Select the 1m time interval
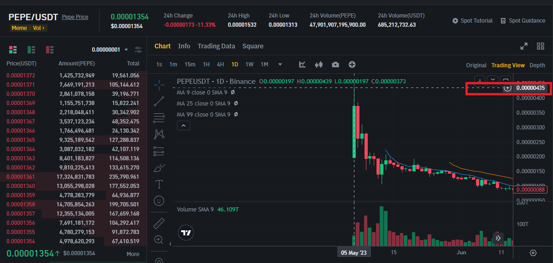Viewport: 553px width, 263px height. [x=173, y=64]
